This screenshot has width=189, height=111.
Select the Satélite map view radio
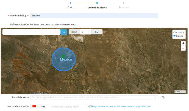pos(174,36)
